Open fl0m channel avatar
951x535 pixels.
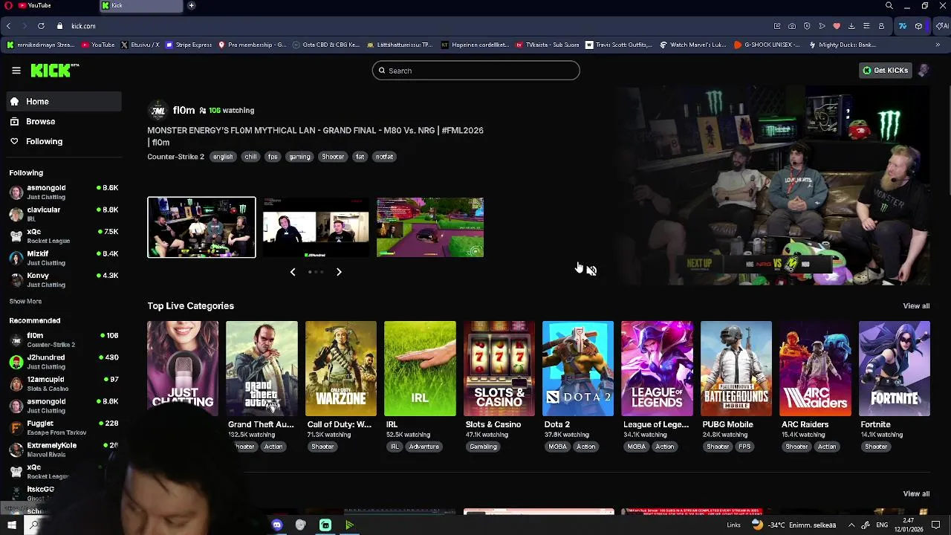[158, 111]
